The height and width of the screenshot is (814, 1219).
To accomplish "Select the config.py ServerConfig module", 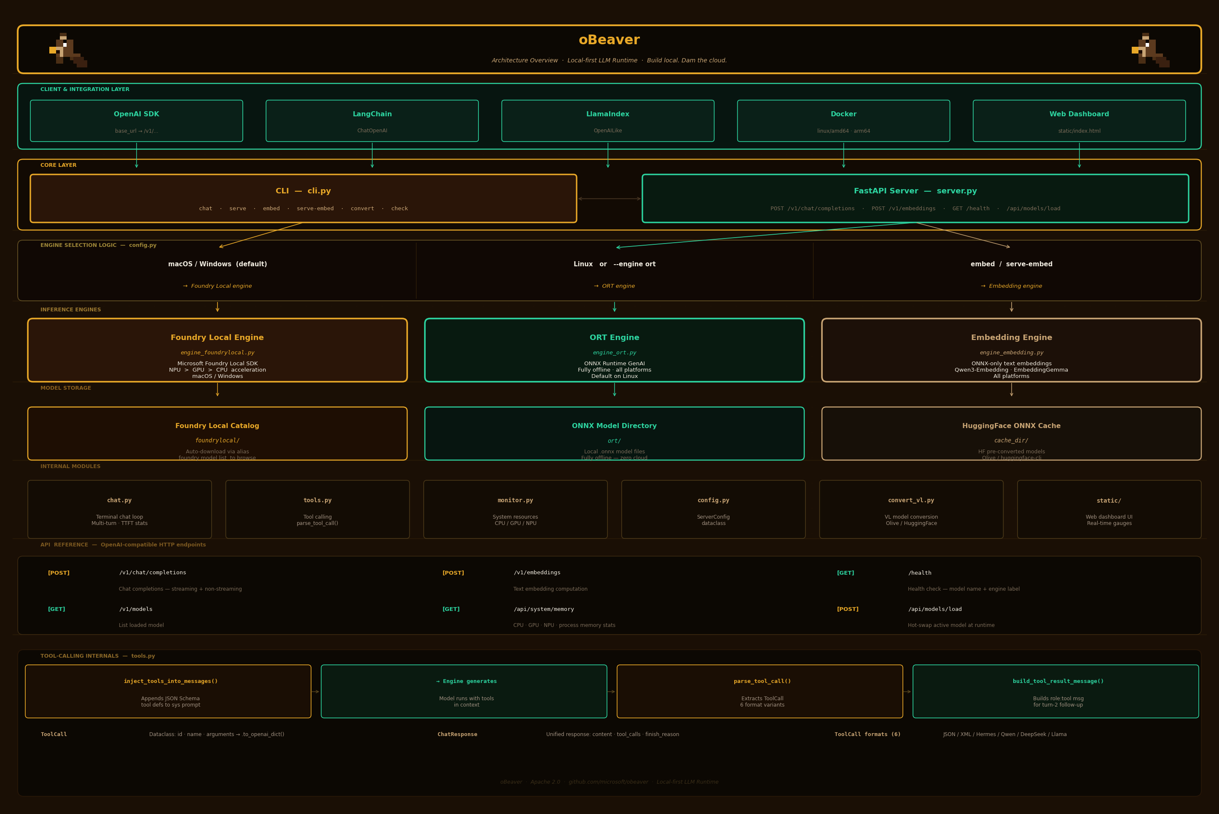I will click(x=713, y=509).
